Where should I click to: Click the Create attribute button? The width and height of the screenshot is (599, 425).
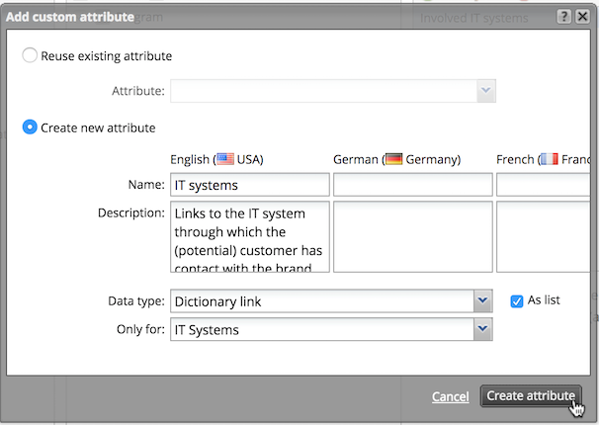pos(531,396)
